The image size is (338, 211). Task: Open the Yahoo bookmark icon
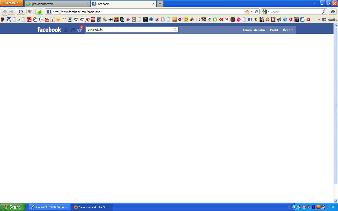click(180, 20)
